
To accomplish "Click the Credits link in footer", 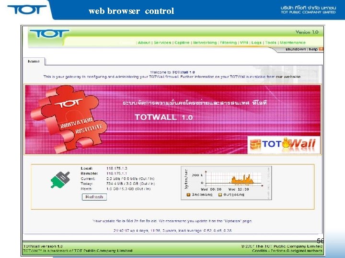I will 259,250.
